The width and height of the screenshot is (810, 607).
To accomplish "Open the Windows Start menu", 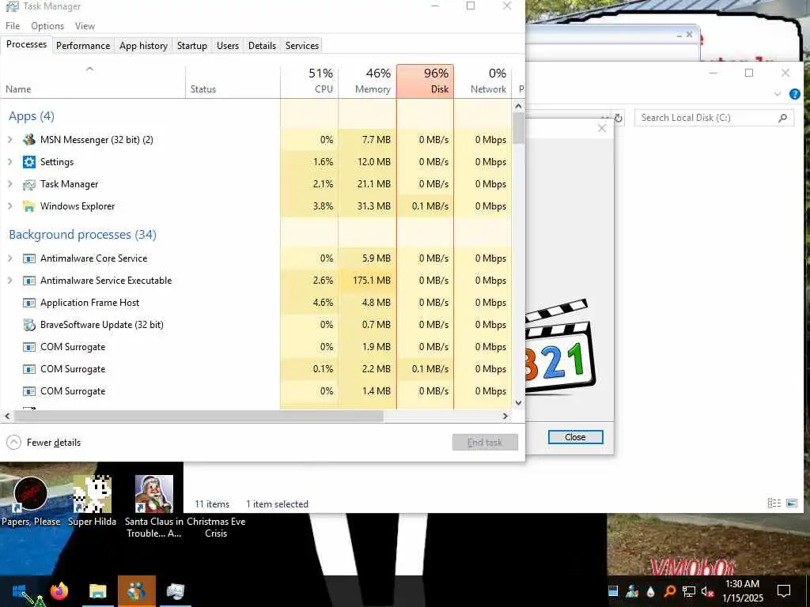I will click(19, 591).
